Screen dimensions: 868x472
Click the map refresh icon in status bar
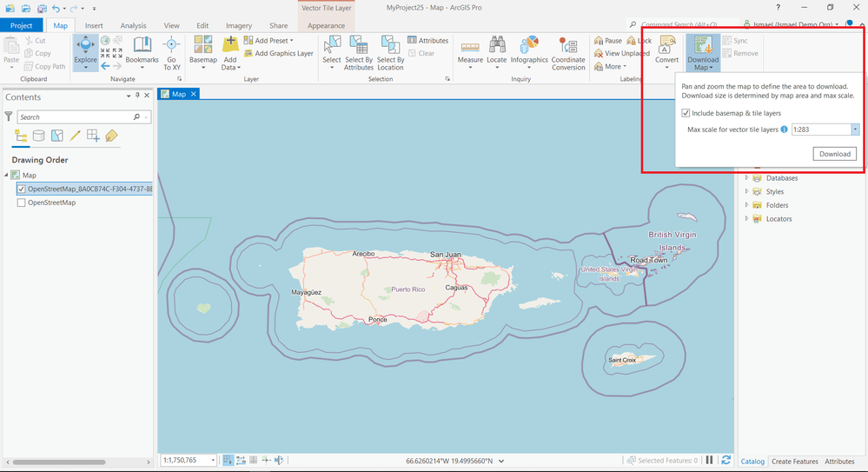726,460
